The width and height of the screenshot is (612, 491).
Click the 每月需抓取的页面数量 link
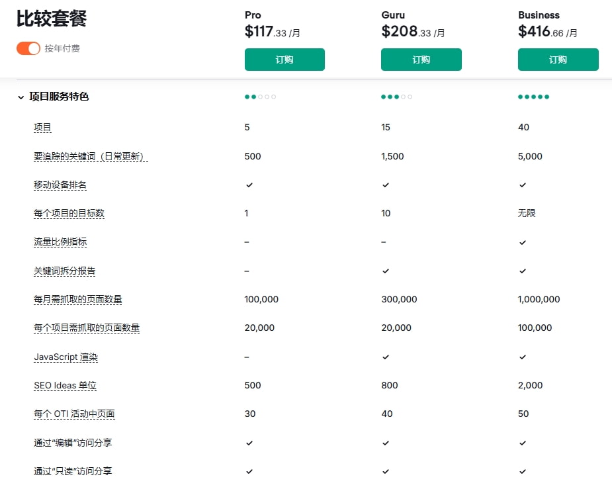pyautogui.click(x=77, y=298)
